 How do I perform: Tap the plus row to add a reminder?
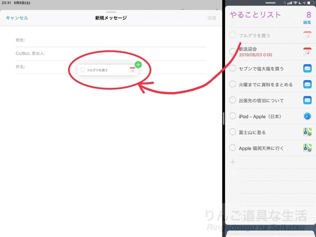point(232,161)
